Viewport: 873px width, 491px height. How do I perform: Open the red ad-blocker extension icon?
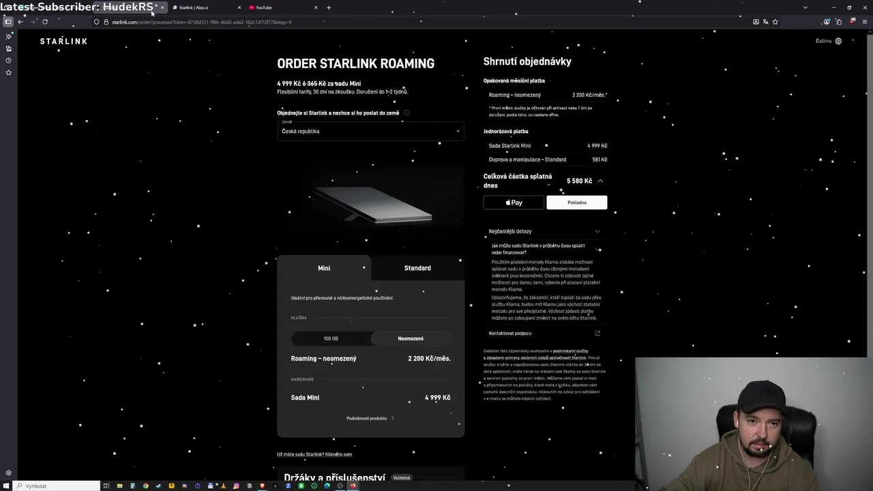pos(851,22)
